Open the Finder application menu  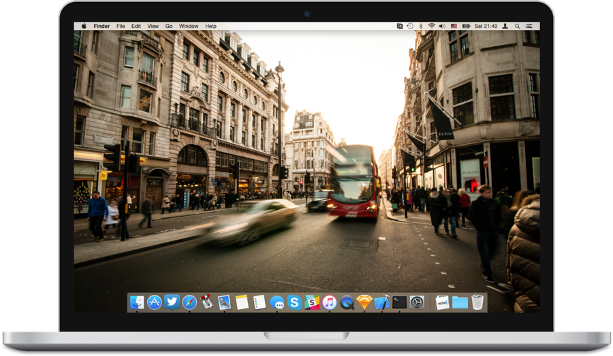click(x=101, y=26)
